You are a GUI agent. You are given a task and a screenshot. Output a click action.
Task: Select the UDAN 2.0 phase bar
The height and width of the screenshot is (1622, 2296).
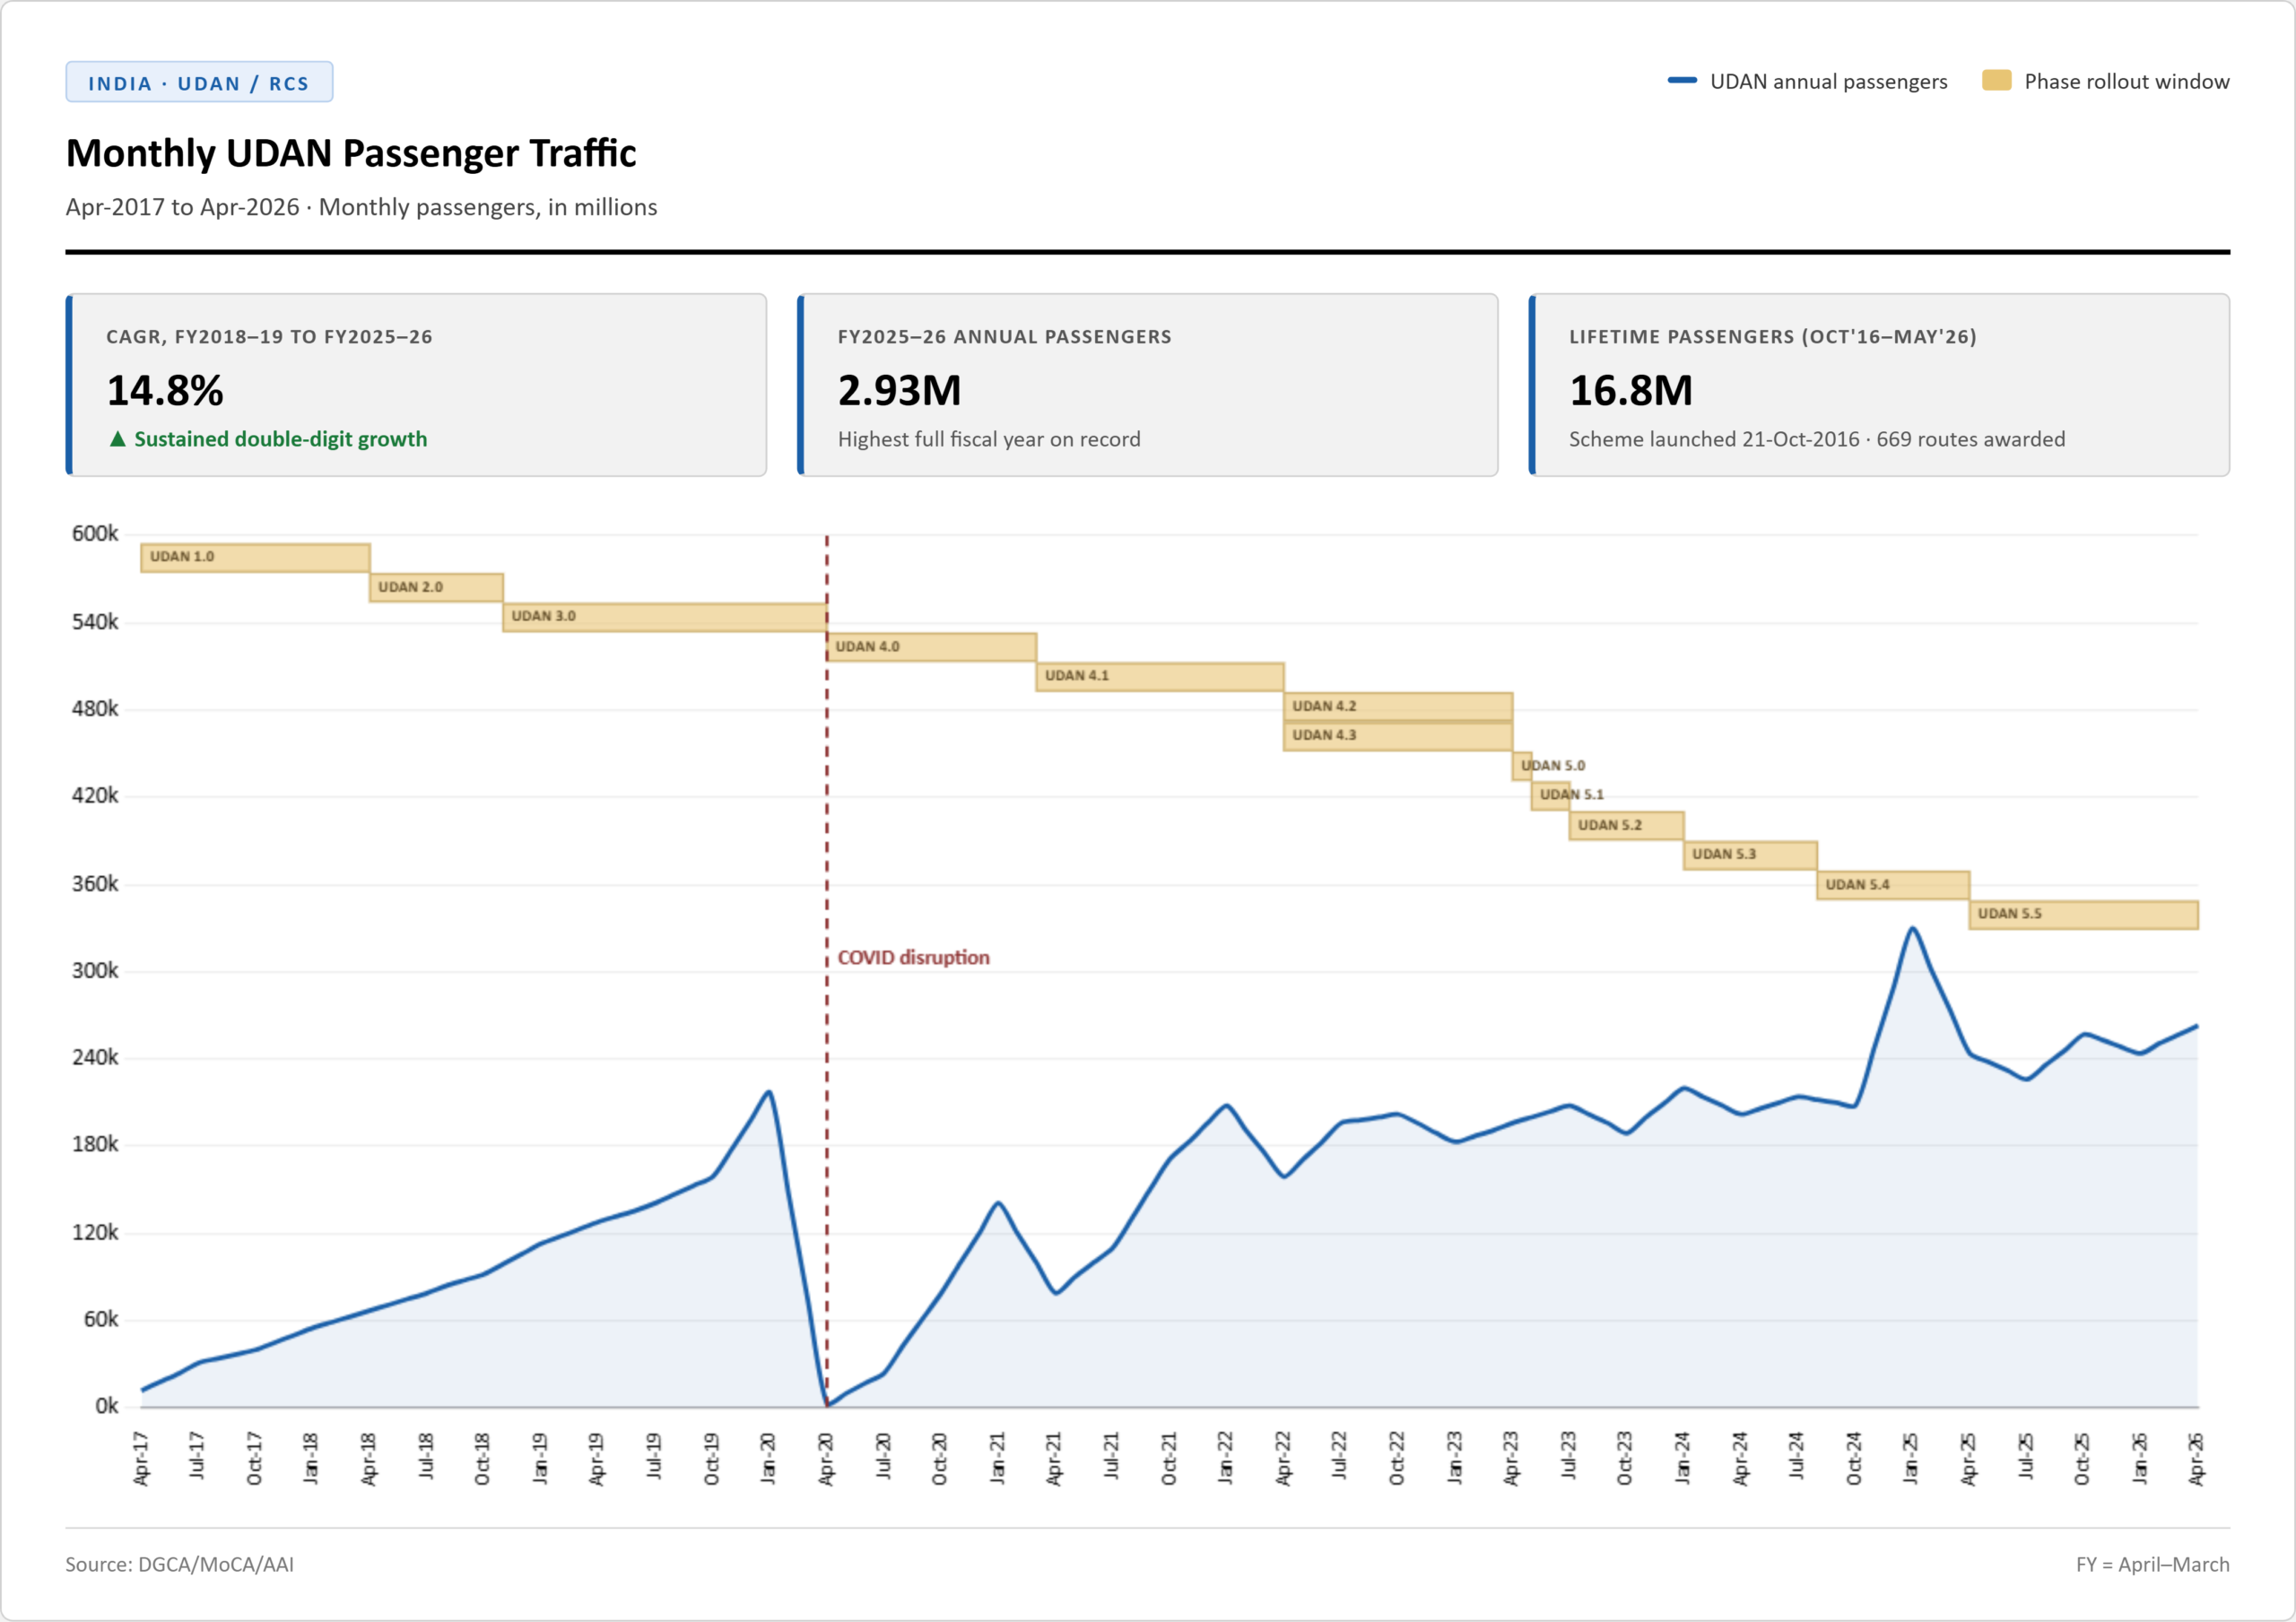click(436, 588)
